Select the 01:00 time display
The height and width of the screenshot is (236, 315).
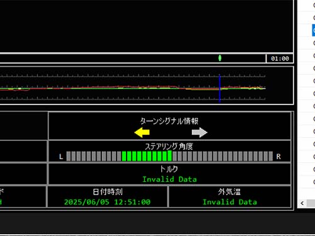click(x=280, y=59)
